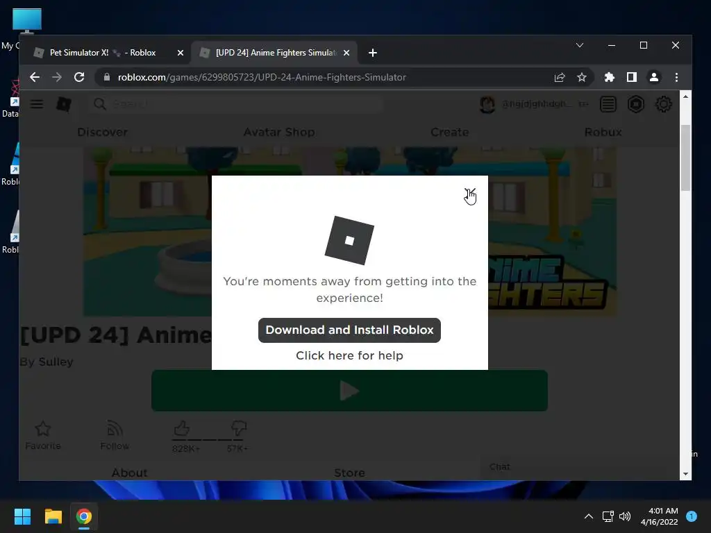Image resolution: width=711 pixels, height=533 pixels.
Task: Switch to the About tab
Action: pos(129,473)
